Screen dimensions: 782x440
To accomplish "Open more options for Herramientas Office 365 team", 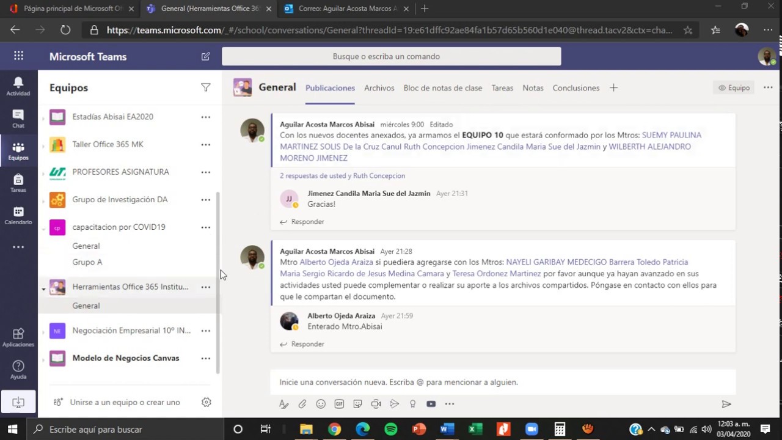I will pyautogui.click(x=206, y=287).
